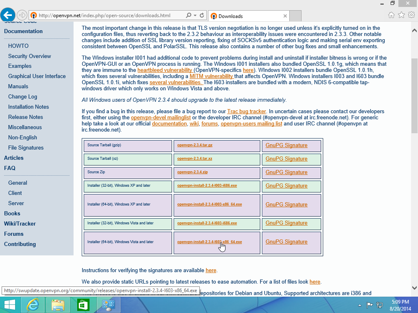Open GnuPG Signature for Source Zip
The height and width of the screenshot is (313, 418).
pyautogui.click(x=286, y=172)
